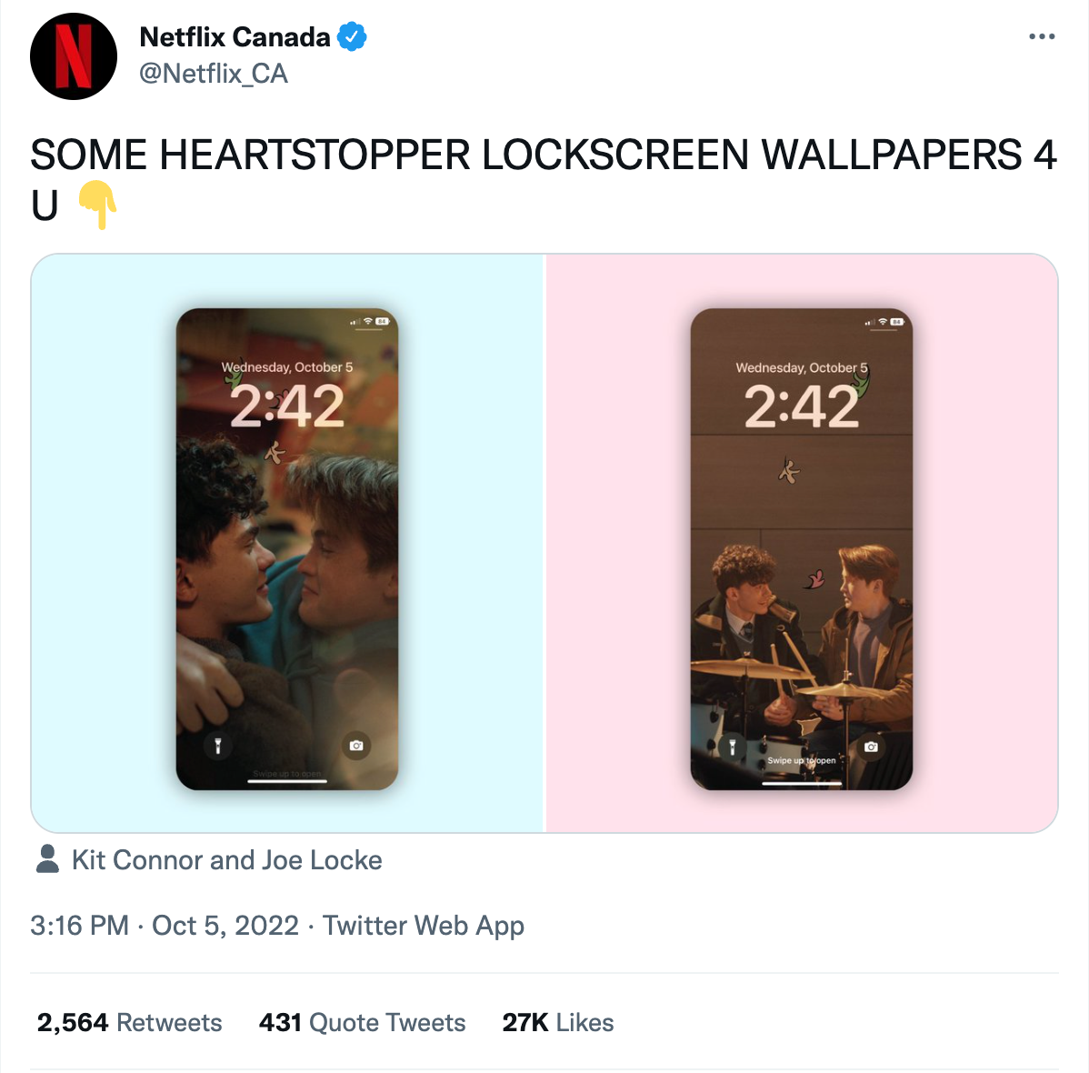
Task: Click the blue verified badge
Action: [352, 36]
